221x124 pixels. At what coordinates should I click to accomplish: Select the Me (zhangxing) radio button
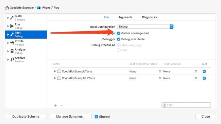point(119,45)
